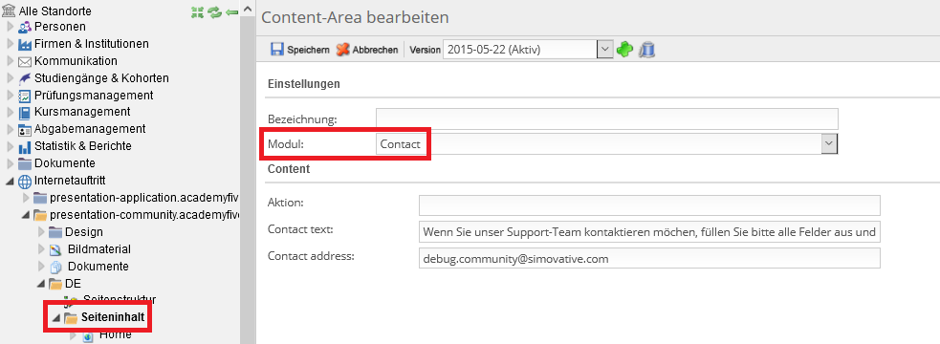Click the version database cylinder icon
The image size is (940, 344).
click(646, 50)
